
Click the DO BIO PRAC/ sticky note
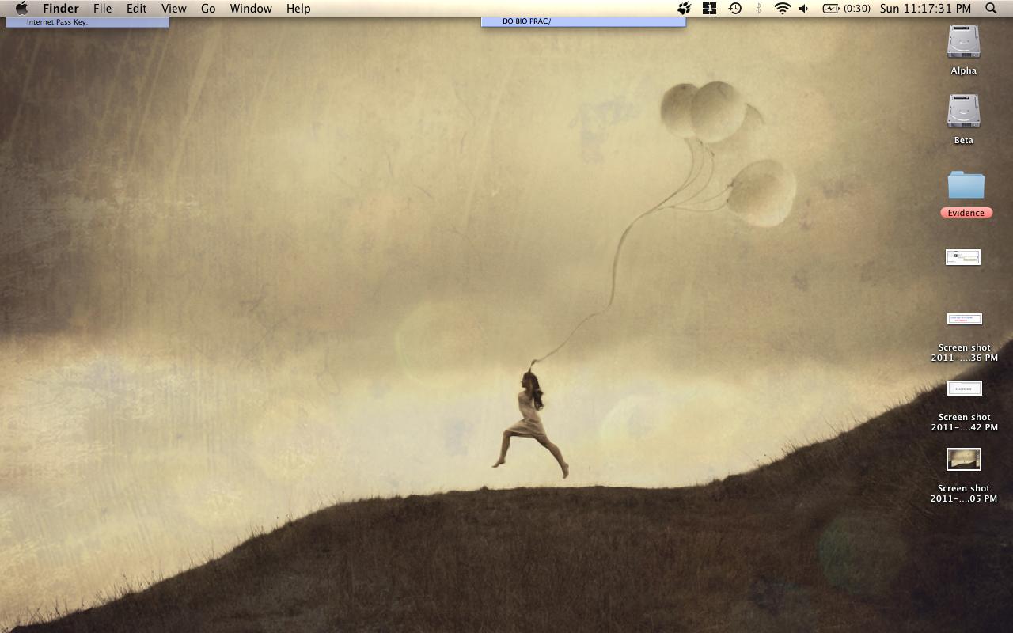pos(583,22)
